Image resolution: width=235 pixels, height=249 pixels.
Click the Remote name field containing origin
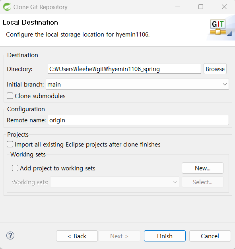(138, 120)
